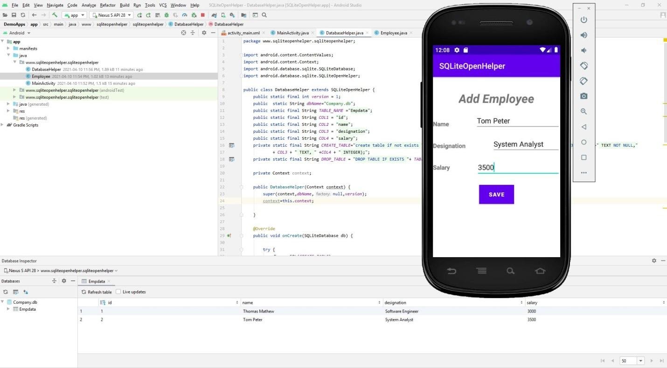Click the Databases pane gear icon
This screenshot has width=667, height=368.
(x=64, y=281)
